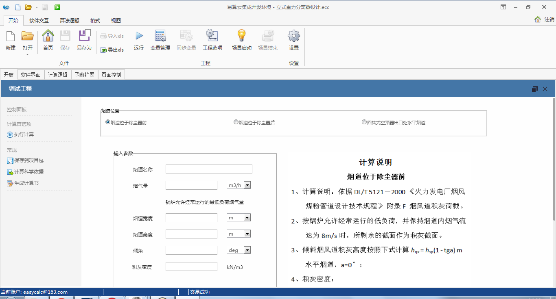Viewport: 556px width, 299px height.
Task: Expand the deg unit dropdown for 倾角
Action: pos(247,250)
